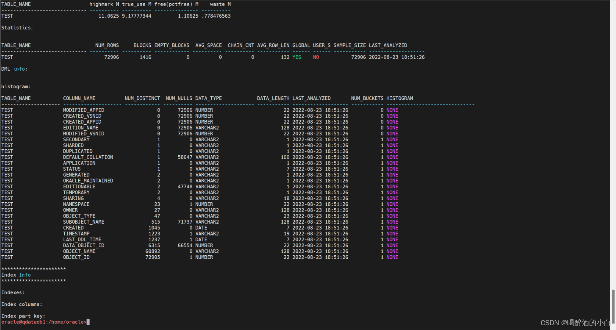The height and width of the screenshot is (330, 616).
Task: Select the column name "OWNER"
Action: pyautogui.click(x=70, y=210)
